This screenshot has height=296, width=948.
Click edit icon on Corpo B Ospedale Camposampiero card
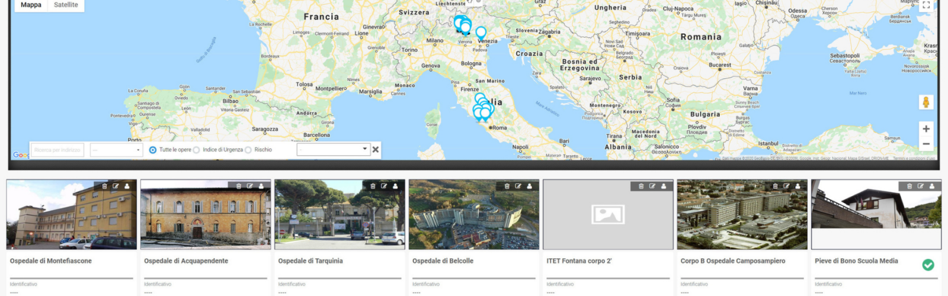787,186
